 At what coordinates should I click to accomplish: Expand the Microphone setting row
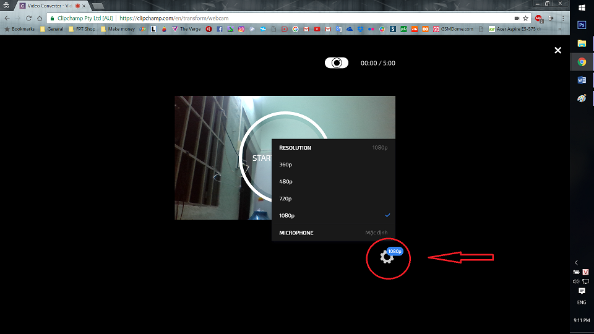coord(334,233)
